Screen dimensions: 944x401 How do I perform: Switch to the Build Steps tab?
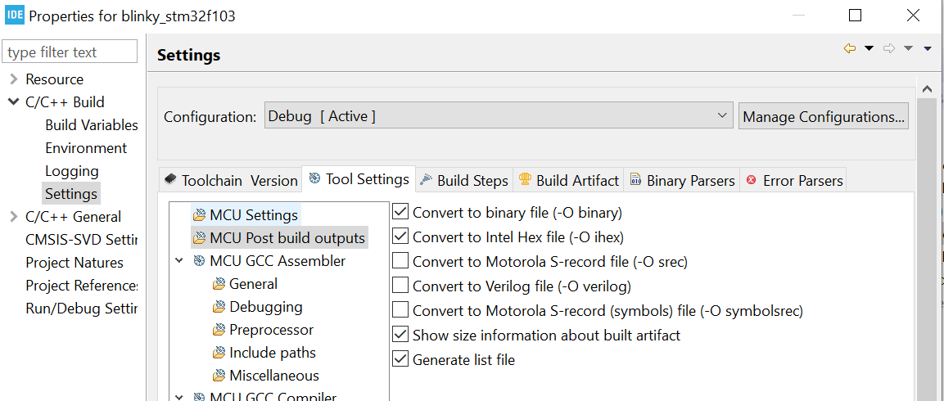pos(464,180)
